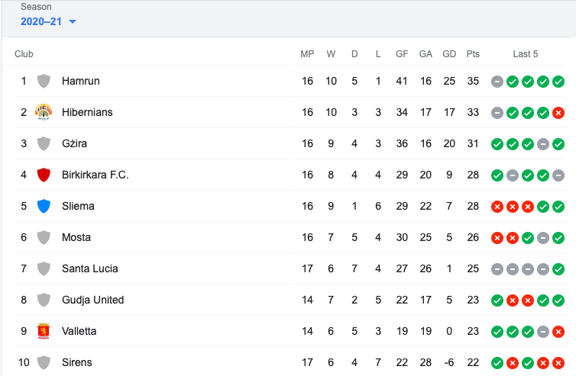Click the Last 5 column header

tap(526, 54)
